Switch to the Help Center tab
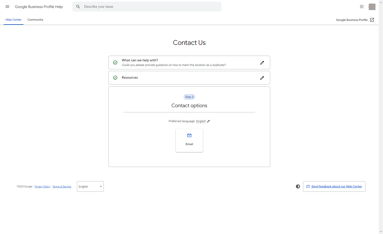The image size is (383, 234). tap(13, 20)
